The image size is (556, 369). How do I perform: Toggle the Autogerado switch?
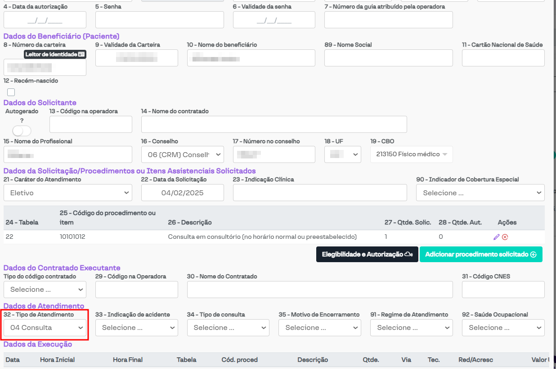click(22, 131)
